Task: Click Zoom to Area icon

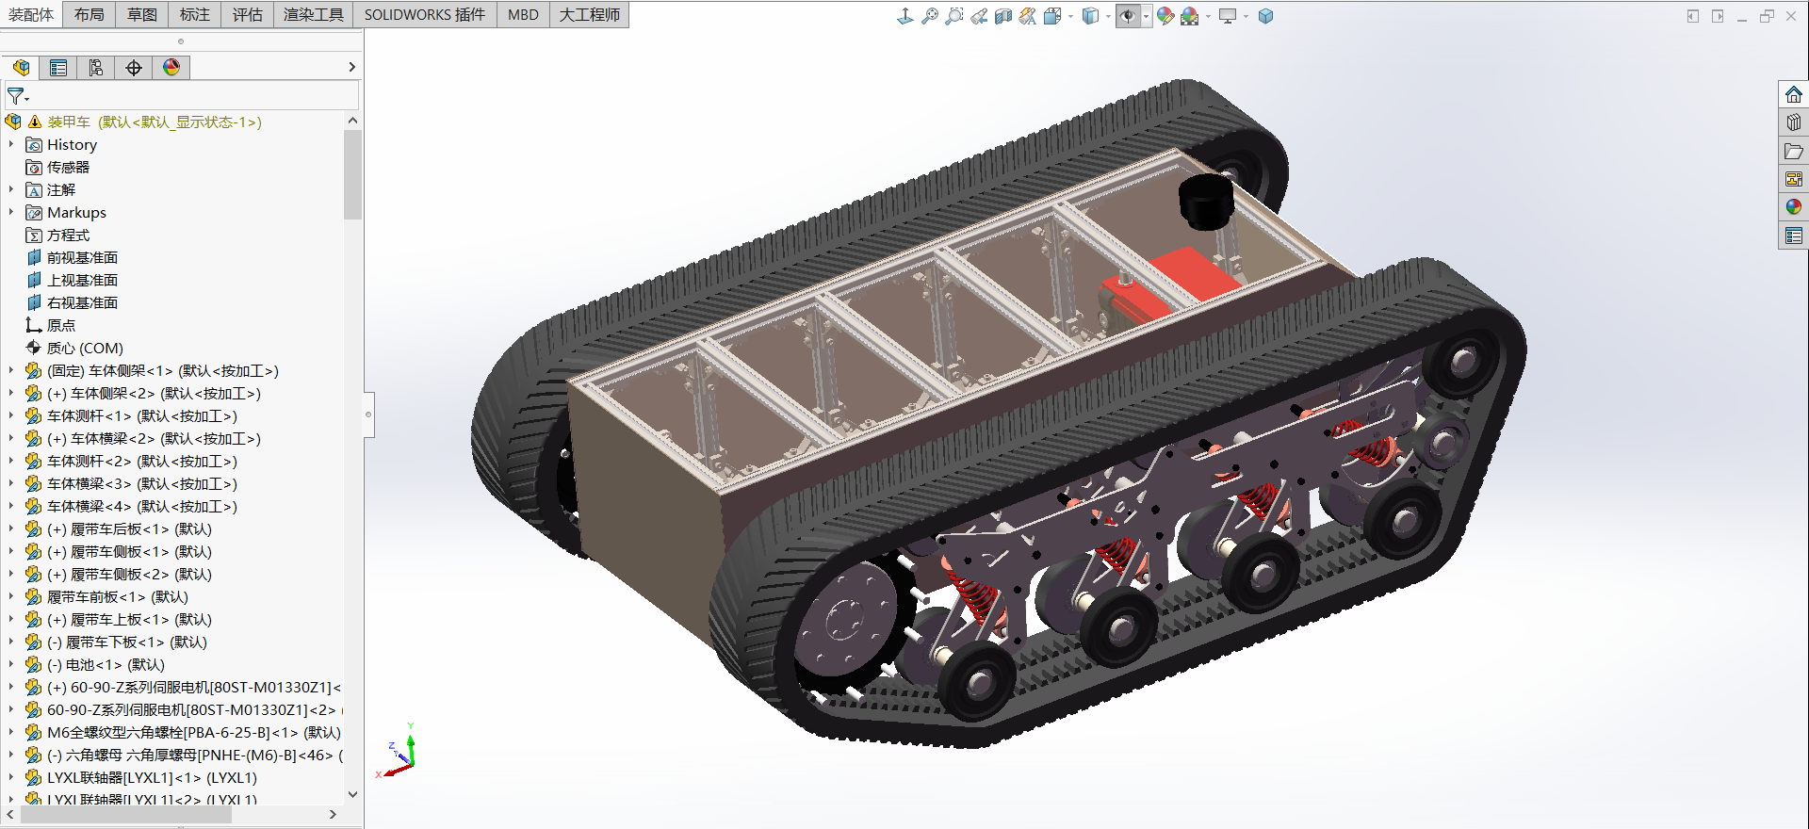Action: point(954,16)
